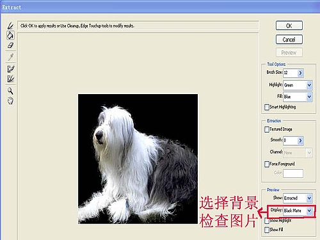This screenshot has height=240, width=320.
Task: Enable Smart Highlighting checkbox
Action: click(x=267, y=107)
